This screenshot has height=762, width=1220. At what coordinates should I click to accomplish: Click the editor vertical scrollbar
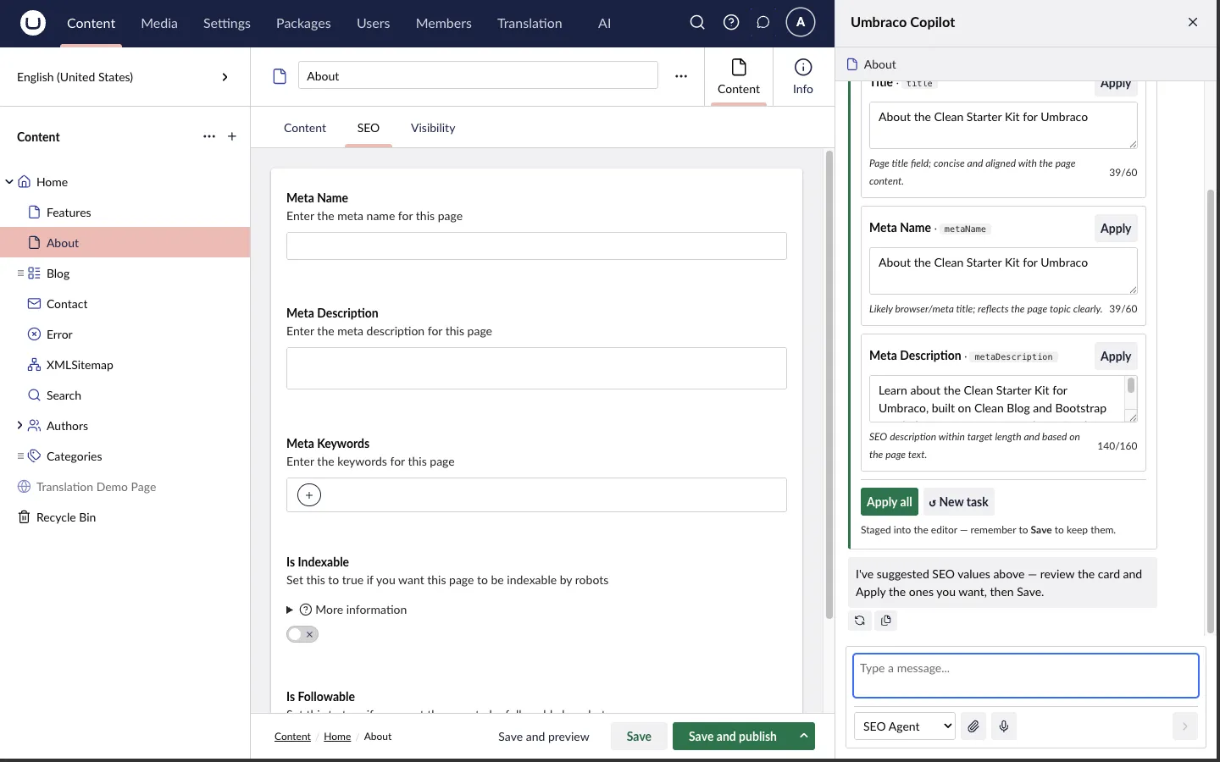(x=829, y=385)
